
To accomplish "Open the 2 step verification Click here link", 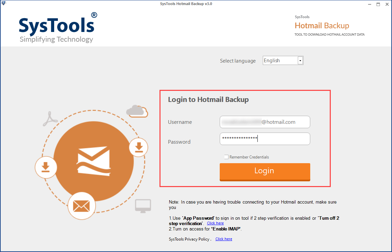I will [215, 223].
